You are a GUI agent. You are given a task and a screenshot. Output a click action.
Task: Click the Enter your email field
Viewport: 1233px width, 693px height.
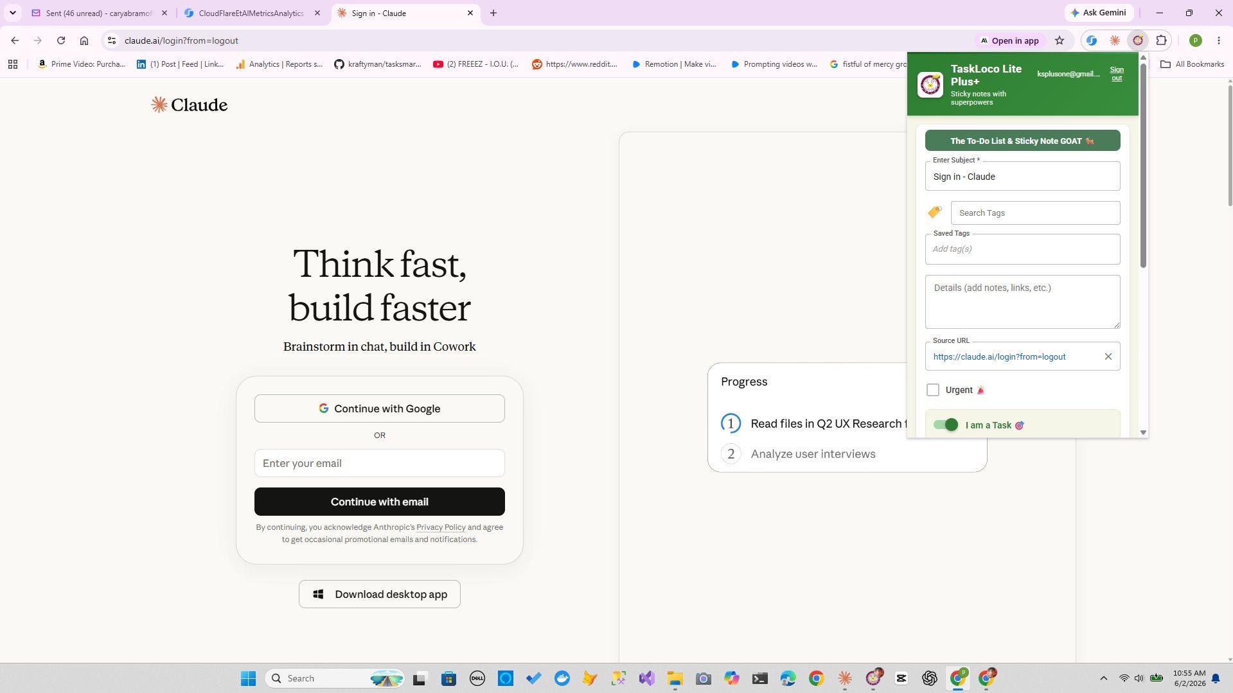coord(380,463)
